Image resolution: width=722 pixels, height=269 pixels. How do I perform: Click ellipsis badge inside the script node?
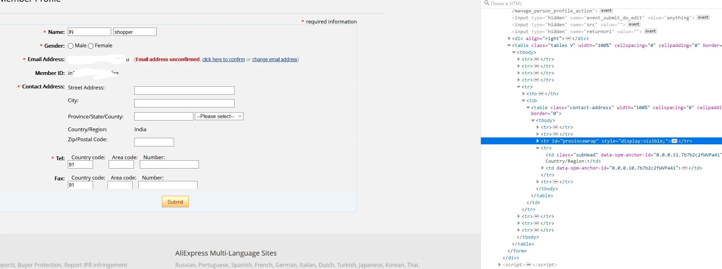pos(528,265)
